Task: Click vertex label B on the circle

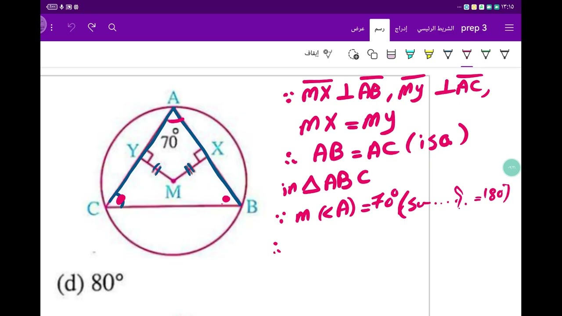Action: [x=252, y=207]
